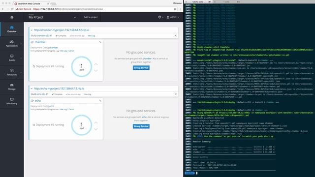The height and width of the screenshot is (177, 315).
Task: Open the Resources sidebar menu
Action: 12,72
